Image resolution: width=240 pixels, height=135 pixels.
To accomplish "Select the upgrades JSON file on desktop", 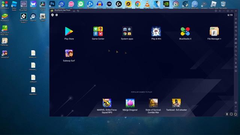I will pos(33,91).
